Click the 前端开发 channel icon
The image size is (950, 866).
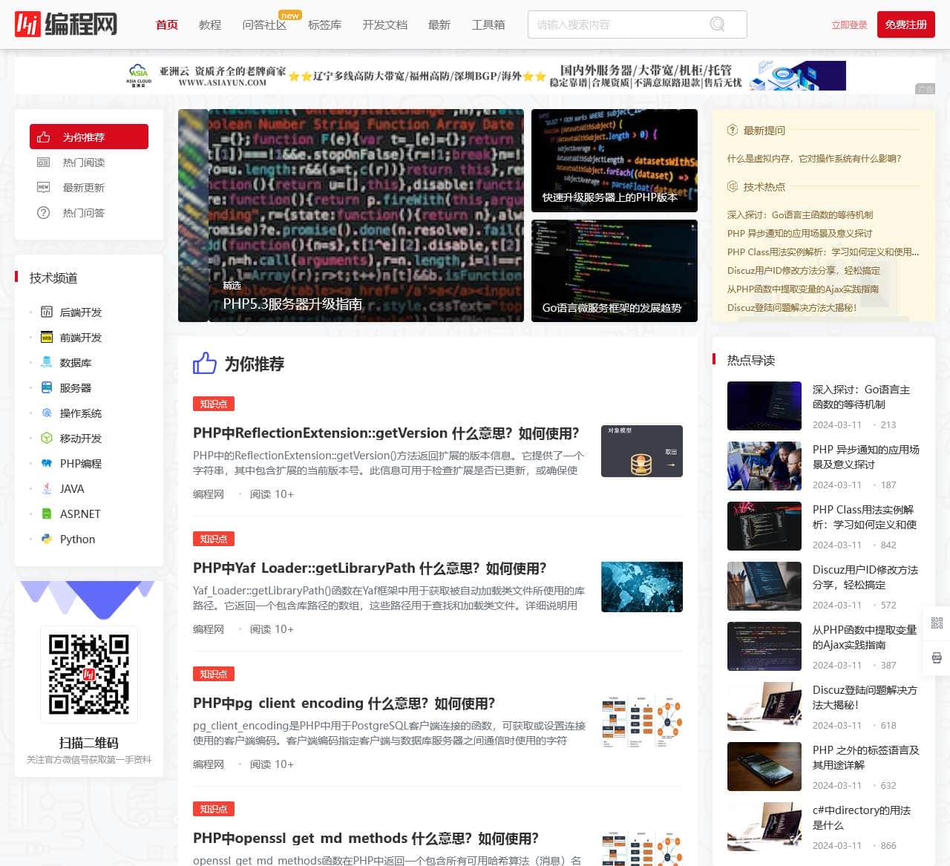pos(47,338)
